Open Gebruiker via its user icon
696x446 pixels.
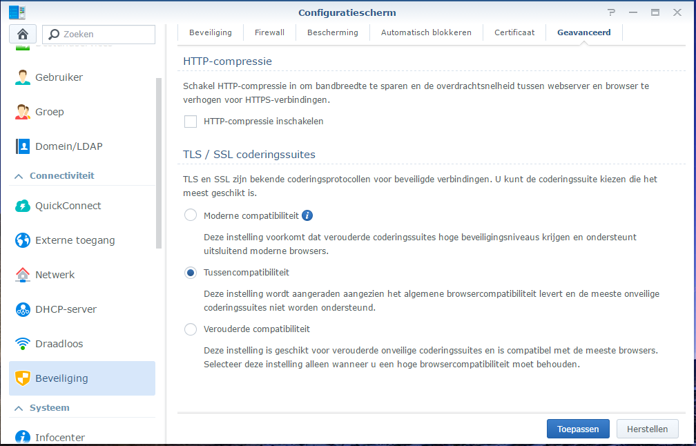point(23,77)
